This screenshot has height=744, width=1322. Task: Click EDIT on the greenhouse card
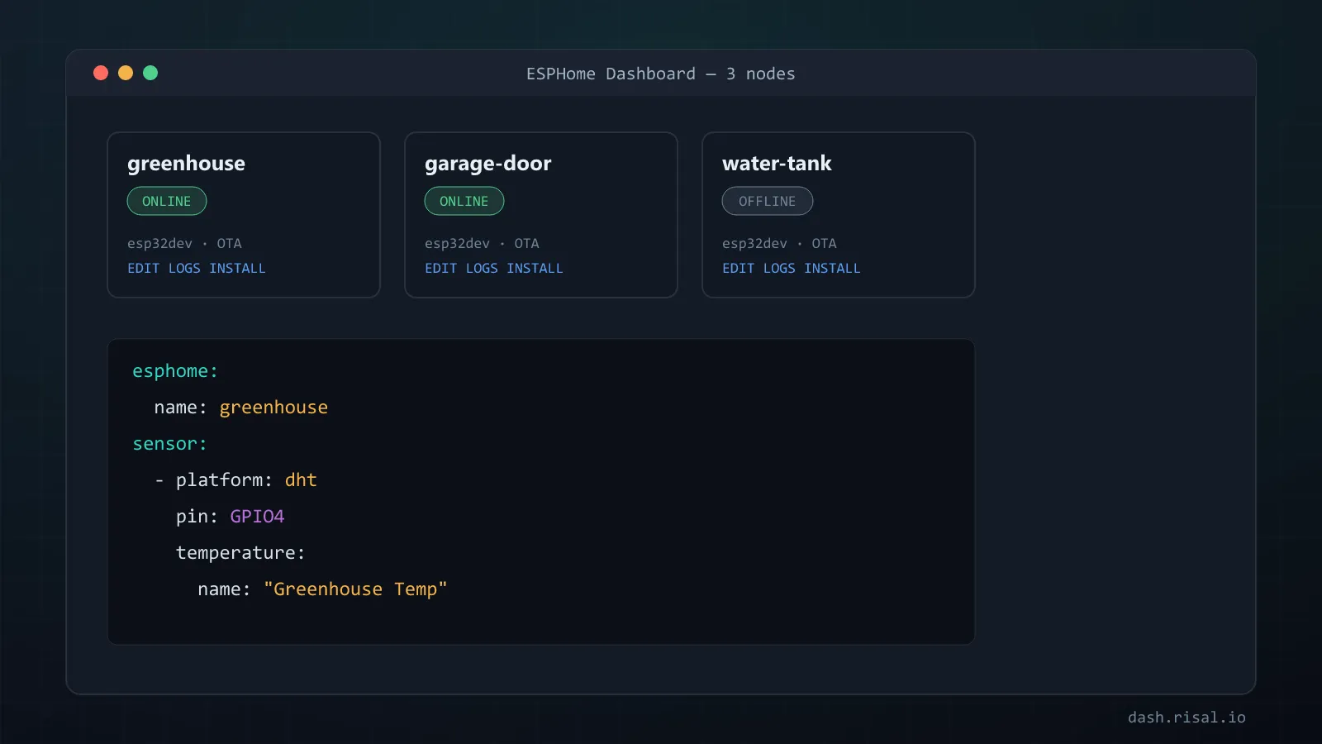pyautogui.click(x=143, y=268)
